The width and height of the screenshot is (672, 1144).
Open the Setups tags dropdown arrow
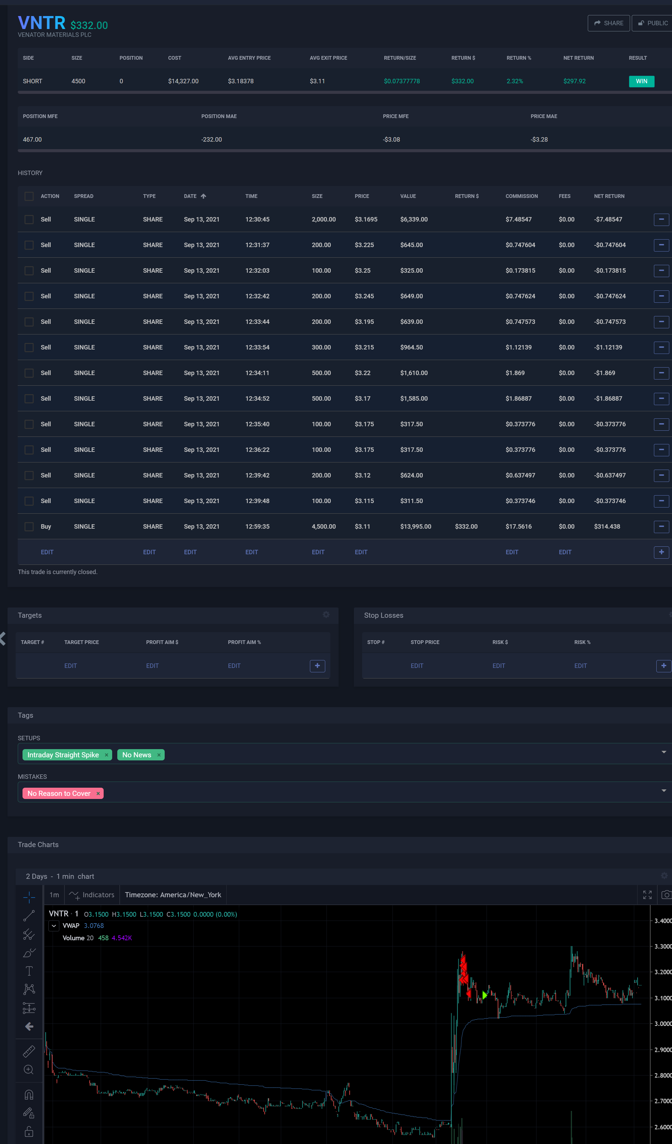[663, 752]
